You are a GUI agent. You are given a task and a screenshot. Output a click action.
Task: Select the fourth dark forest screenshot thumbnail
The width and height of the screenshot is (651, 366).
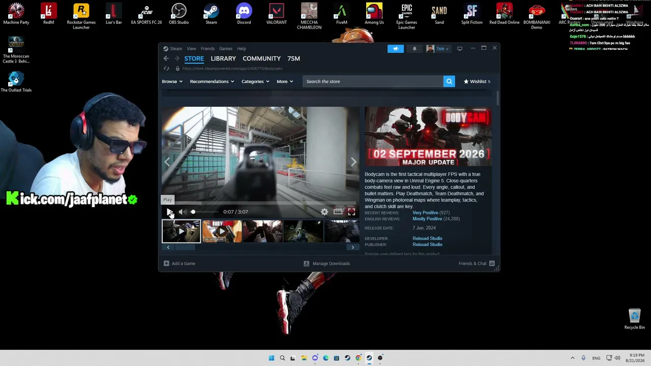pyautogui.click(x=303, y=231)
